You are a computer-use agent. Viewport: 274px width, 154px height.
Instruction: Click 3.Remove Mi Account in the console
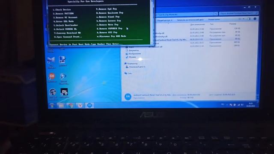(x=65, y=18)
